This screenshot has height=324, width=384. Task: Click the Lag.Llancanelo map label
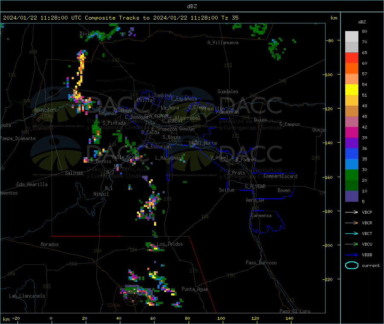pyautogui.click(x=27, y=296)
